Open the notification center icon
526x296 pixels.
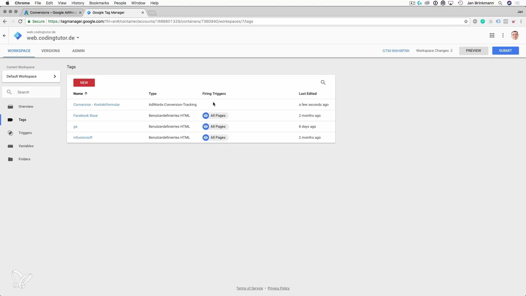coord(517,3)
